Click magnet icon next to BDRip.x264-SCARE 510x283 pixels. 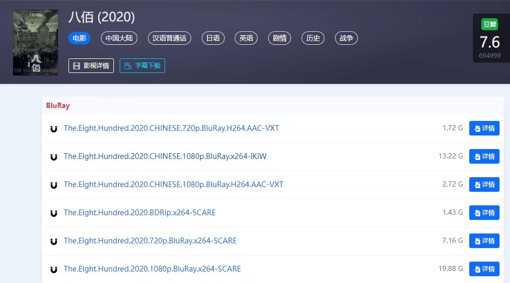[x=53, y=213]
